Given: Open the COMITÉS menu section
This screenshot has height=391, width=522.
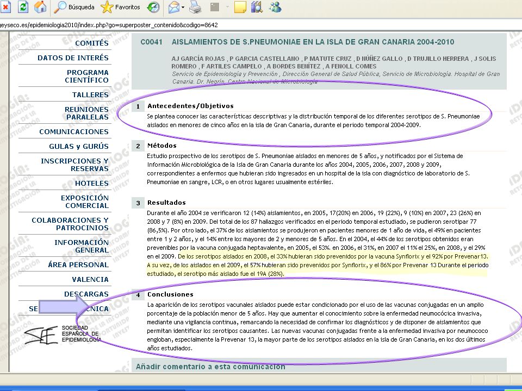Looking at the screenshot, I should [x=91, y=43].
